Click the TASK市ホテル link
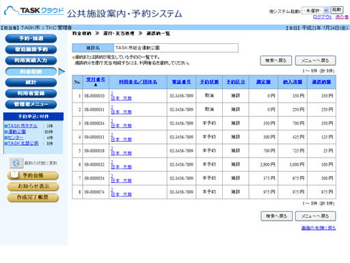Screen dimensions: 350x263 [23, 126]
